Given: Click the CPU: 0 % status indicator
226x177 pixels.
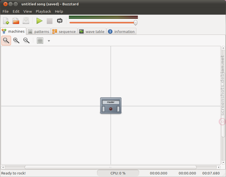Looking at the screenshot, I should 118,173.
